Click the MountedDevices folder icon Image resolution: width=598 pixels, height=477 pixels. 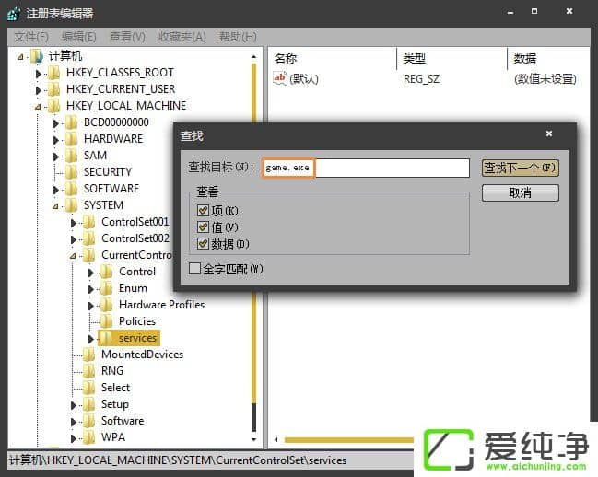(x=89, y=355)
